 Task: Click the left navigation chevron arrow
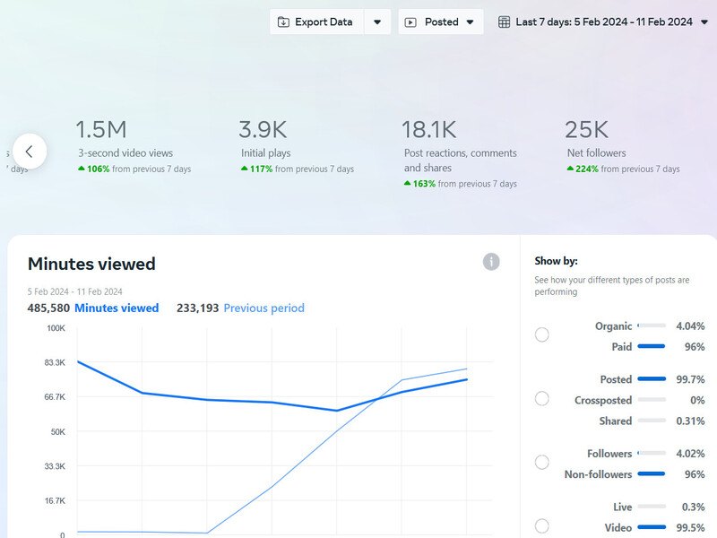coord(30,152)
